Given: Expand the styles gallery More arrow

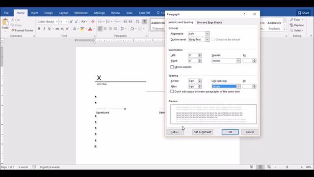Looking at the screenshot, I should point(285,29).
